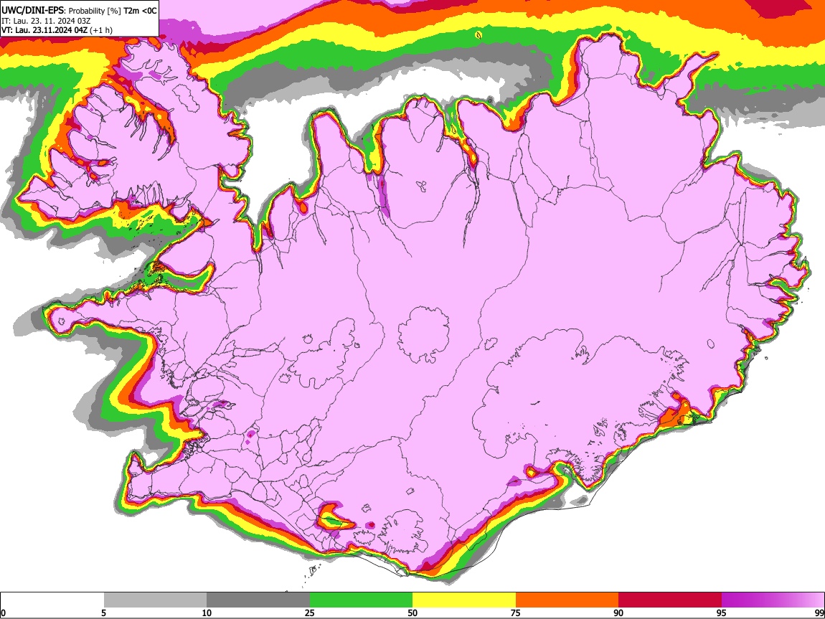Viewport: 825px width, 619px height.
Task: Click the "(+1 h)" forecast offset text
Action: [101, 30]
